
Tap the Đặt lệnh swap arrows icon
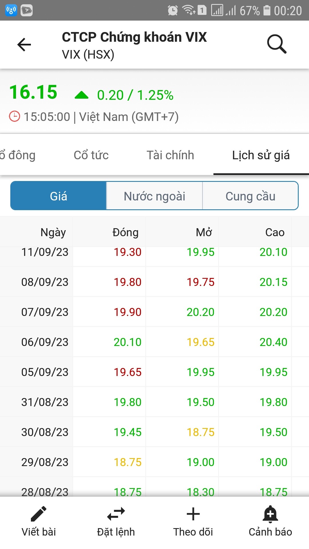coord(116,514)
